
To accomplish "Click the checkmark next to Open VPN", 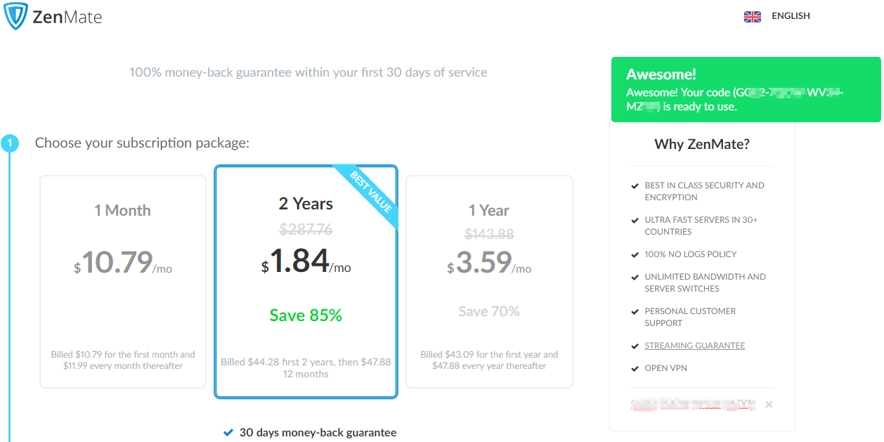I will point(635,368).
